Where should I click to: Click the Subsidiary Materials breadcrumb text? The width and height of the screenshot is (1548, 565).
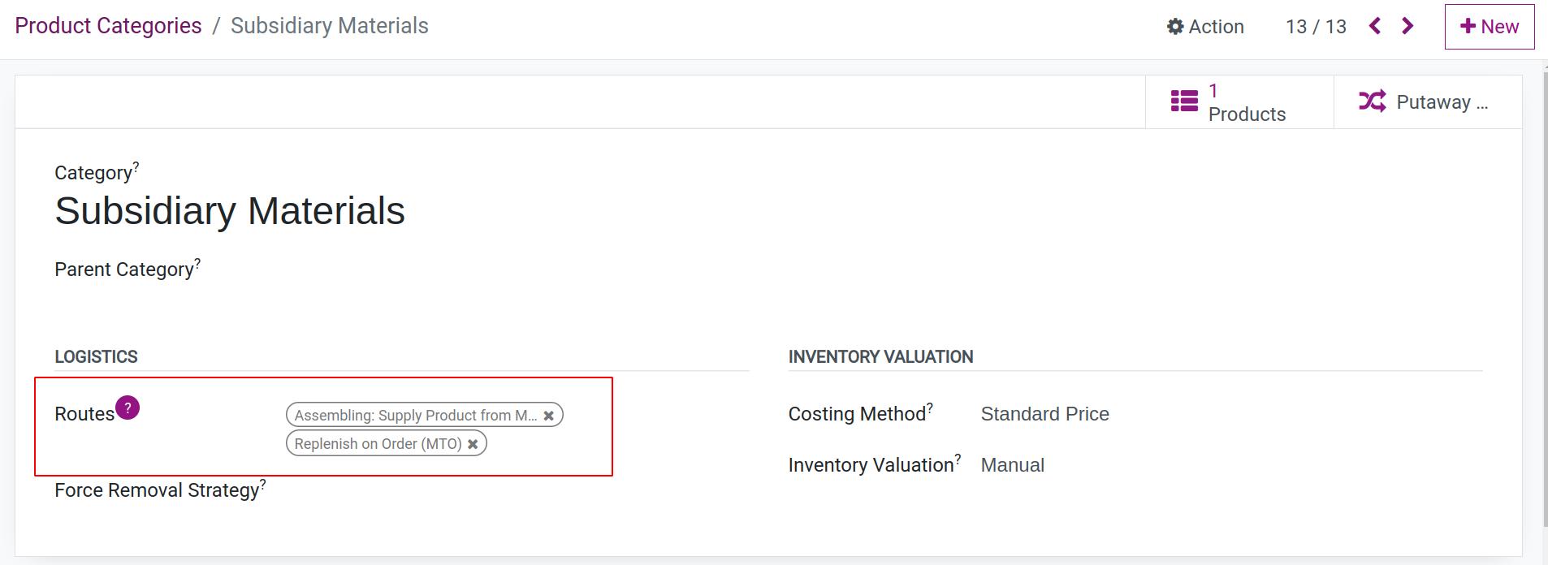pyautogui.click(x=329, y=26)
